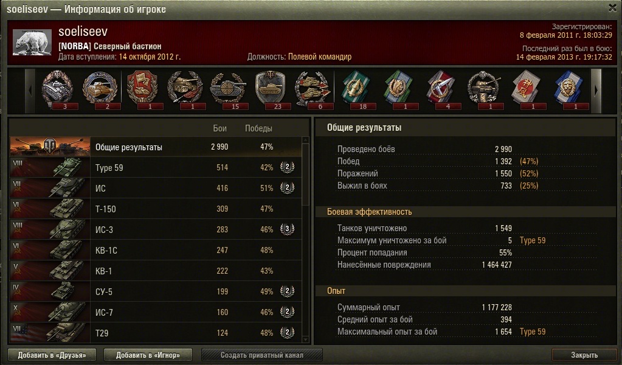
Task: Select the crosshair sniper medal with count 15
Action: [x=227, y=88]
